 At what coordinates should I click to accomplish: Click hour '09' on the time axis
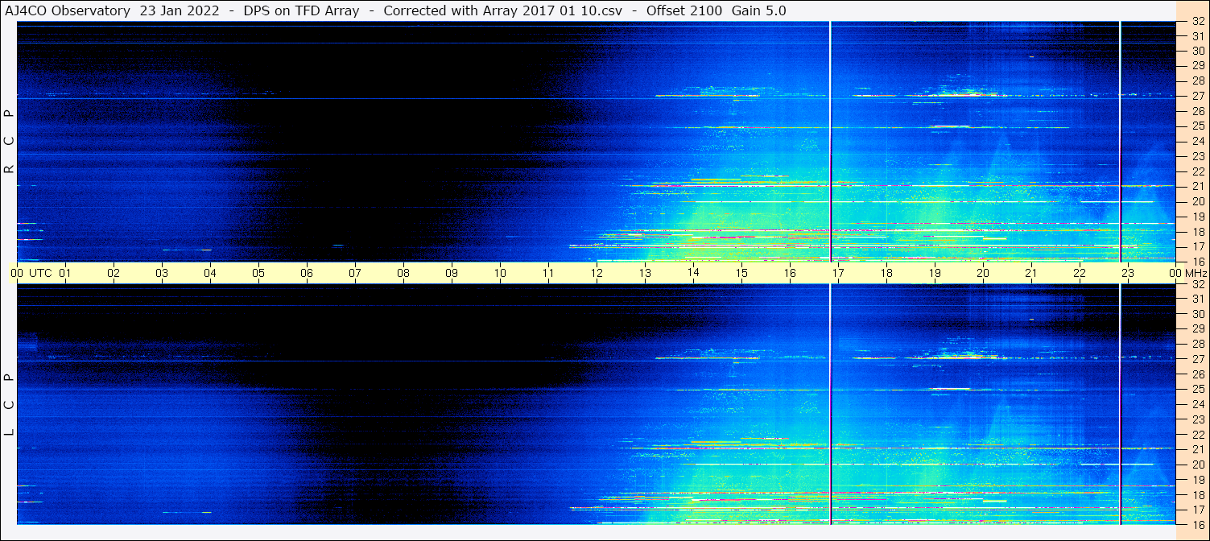[x=452, y=273]
